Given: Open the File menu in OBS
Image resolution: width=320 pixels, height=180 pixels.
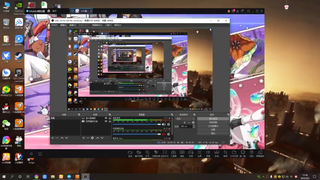Looking at the screenshot, I should coord(54,25).
